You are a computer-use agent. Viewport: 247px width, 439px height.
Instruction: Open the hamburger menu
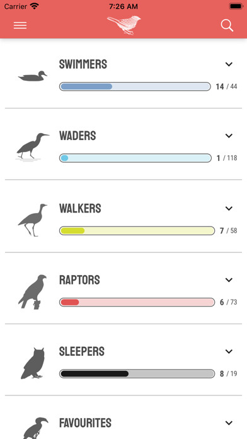coord(20,25)
